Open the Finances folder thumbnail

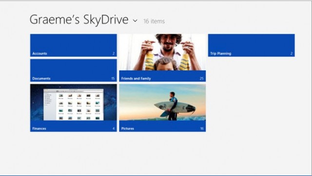click(74, 102)
